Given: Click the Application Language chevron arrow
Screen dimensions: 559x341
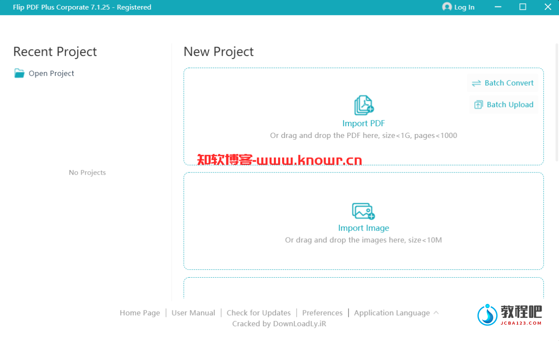Looking at the screenshot, I should click(x=436, y=313).
